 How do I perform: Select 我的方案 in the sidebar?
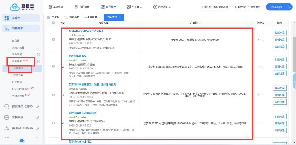tap(18, 75)
